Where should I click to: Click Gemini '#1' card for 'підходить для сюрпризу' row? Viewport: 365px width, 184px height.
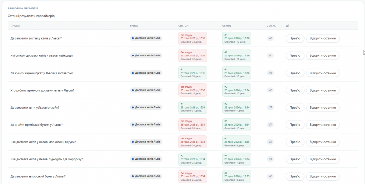point(237,159)
